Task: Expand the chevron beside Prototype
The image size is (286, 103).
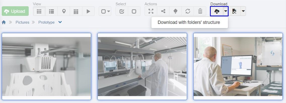Action: [60, 22]
